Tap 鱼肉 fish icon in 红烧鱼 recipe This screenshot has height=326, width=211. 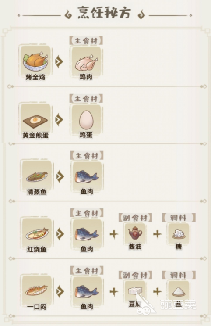click(87, 234)
